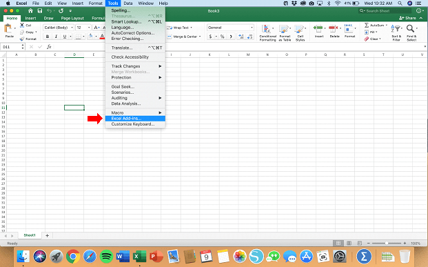Choose Customize Keyboard from Tools menu

(x=135, y=124)
